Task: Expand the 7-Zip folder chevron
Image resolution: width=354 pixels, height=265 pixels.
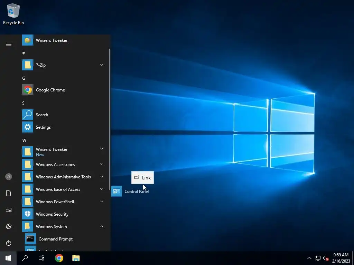Action: click(x=102, y=65)
